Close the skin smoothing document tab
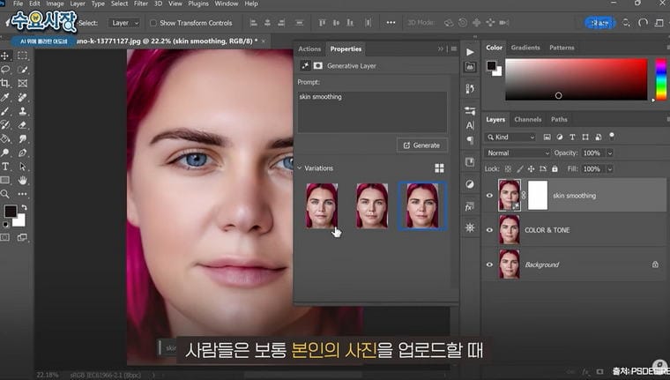Viewport: 670px width, 380px height. (264, 41)
